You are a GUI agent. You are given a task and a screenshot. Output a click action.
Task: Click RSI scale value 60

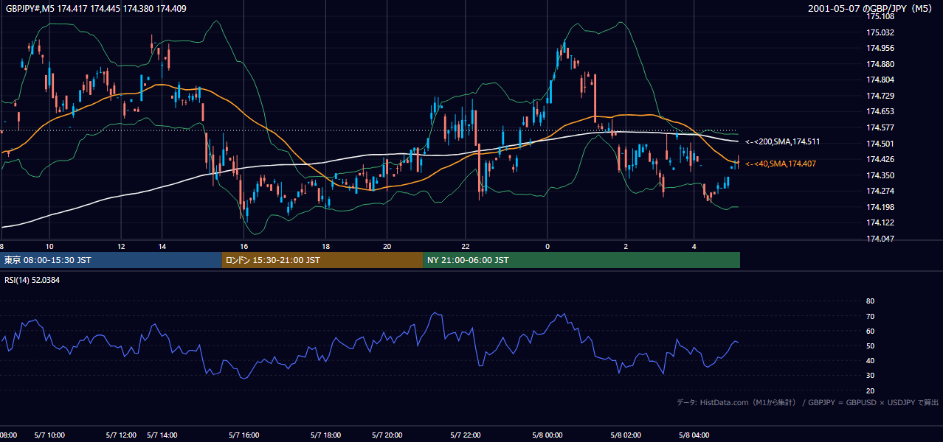870,331
